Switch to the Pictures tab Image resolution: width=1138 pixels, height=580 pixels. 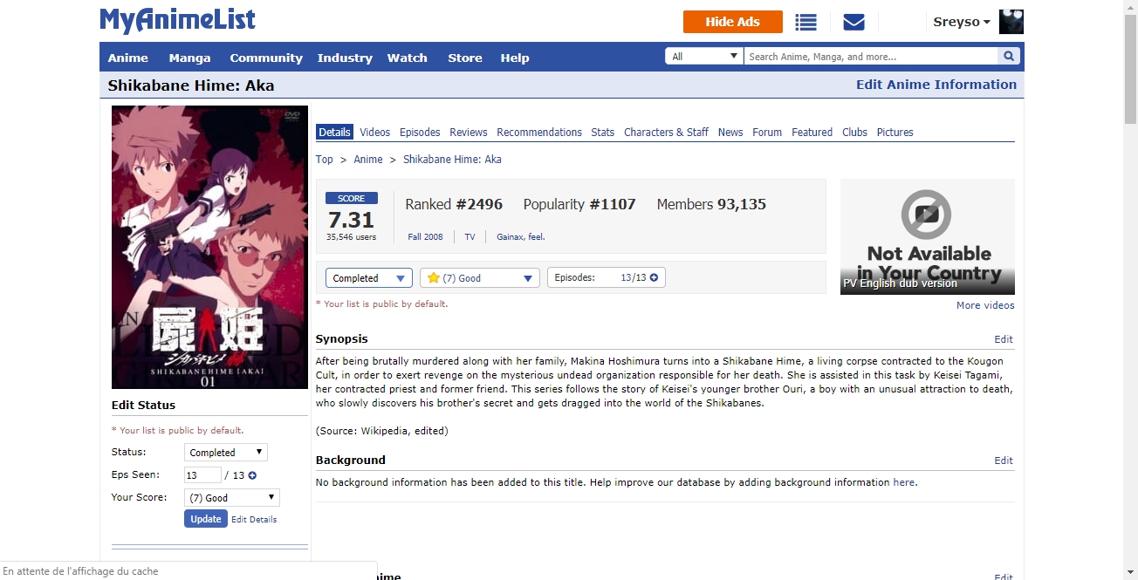[895, 133]
